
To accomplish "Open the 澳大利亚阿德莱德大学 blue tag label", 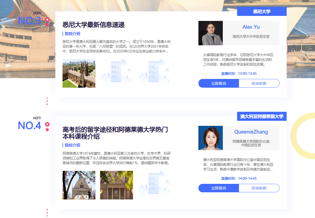I will pyautogui.click(x=262, y=116).
